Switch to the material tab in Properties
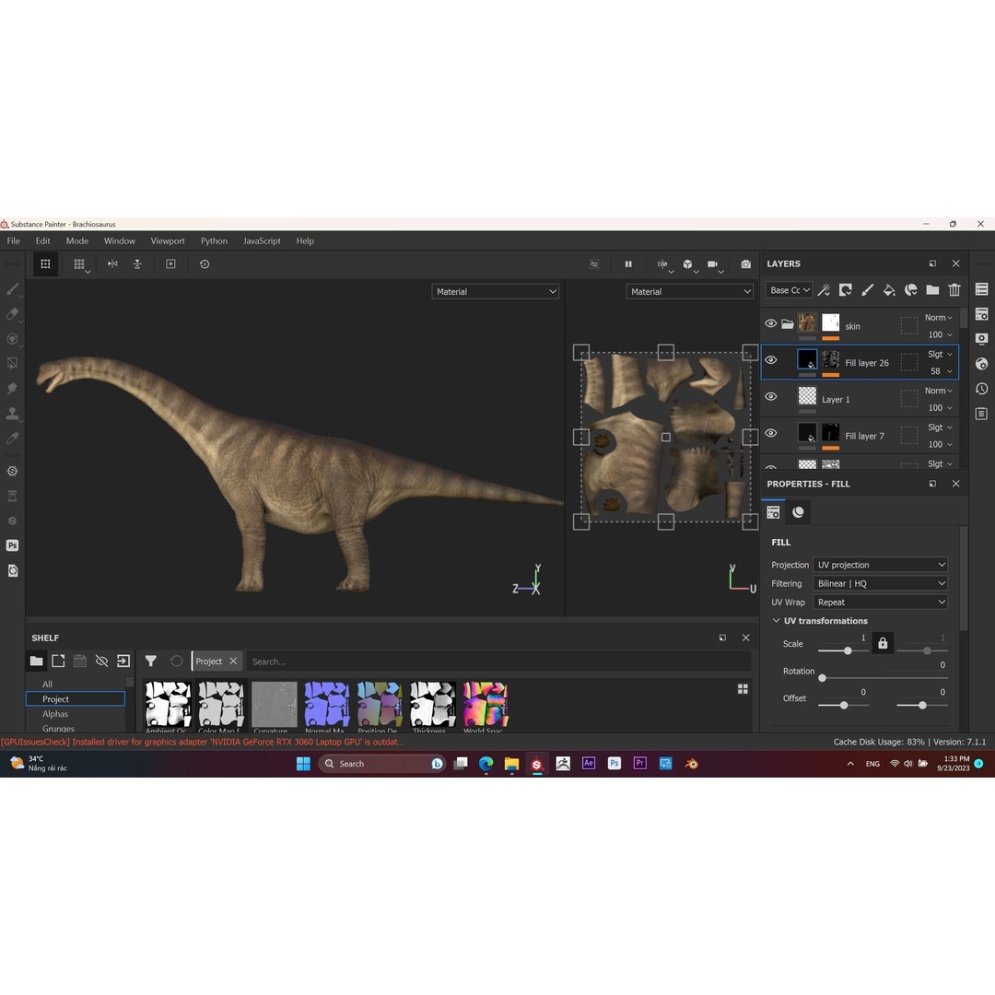 pos(798,512)
